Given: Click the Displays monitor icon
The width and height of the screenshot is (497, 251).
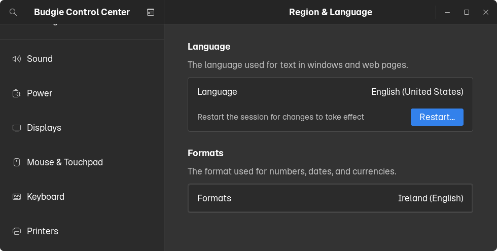Looking at the screenshot, I should coord(17,128).
